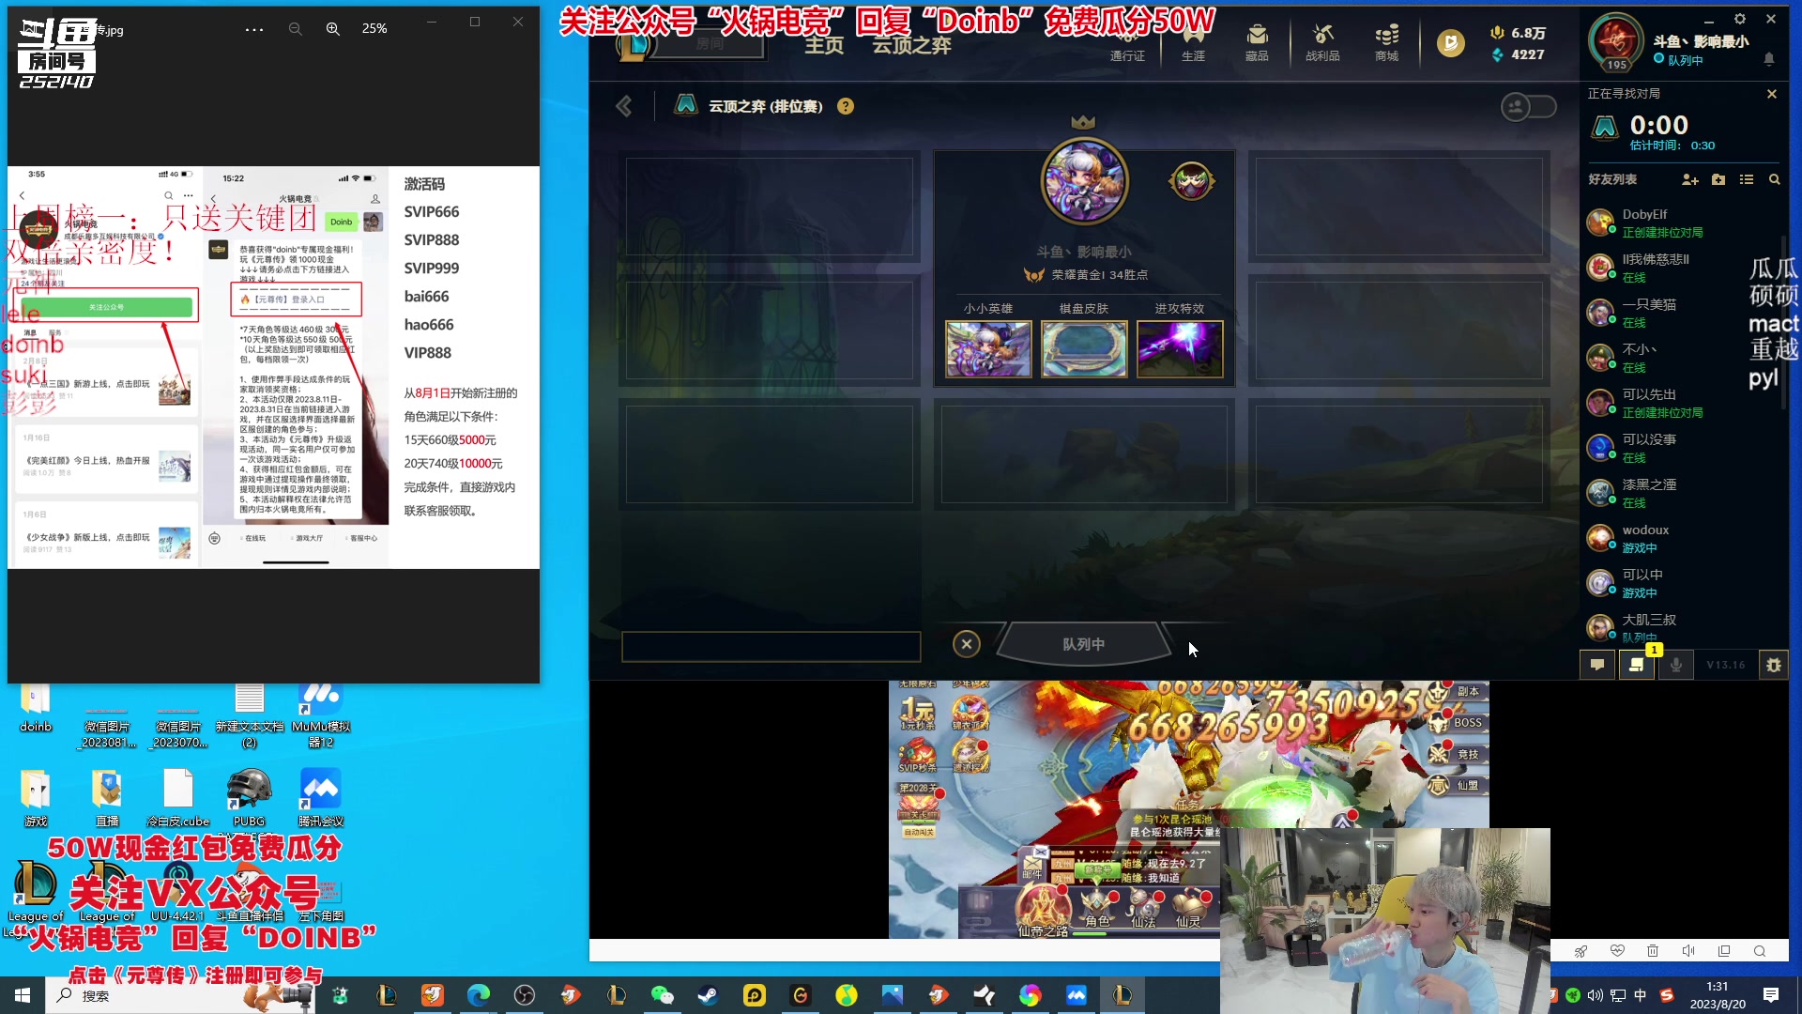Open the 生涯 career tab icon
This screenshot has width=1802, height=1014.
click(1193, 43)
